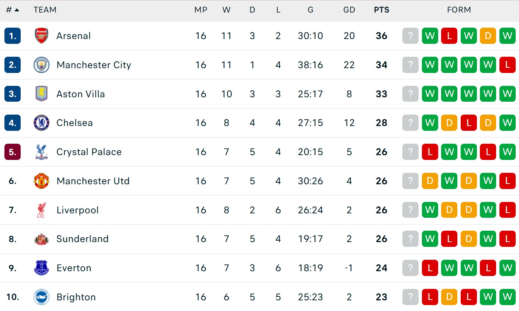Sort standings by GD column header
This screenshot has width=519, height=311.
(x=349, y=10)
